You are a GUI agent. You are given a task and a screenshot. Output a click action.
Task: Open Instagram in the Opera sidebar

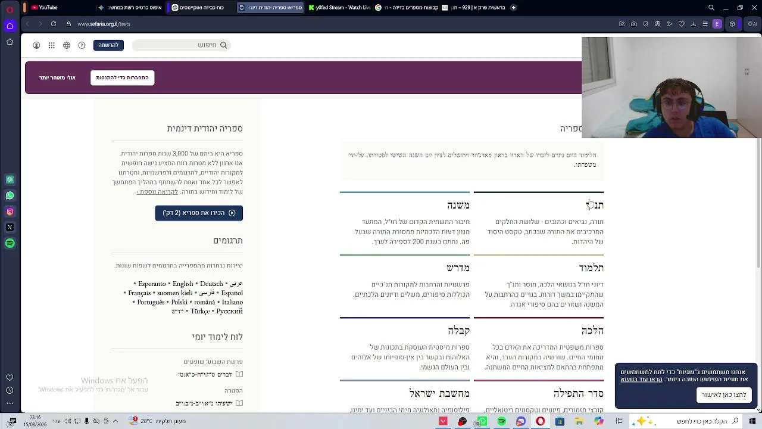(10, 212)
